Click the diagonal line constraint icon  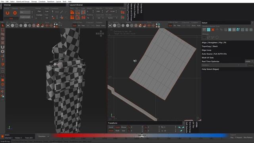(x=62, y=12)
